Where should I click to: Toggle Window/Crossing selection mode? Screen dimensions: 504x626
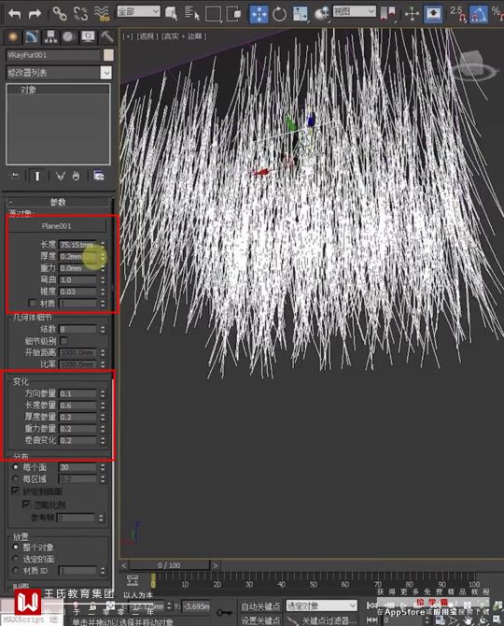pos(234,14)
